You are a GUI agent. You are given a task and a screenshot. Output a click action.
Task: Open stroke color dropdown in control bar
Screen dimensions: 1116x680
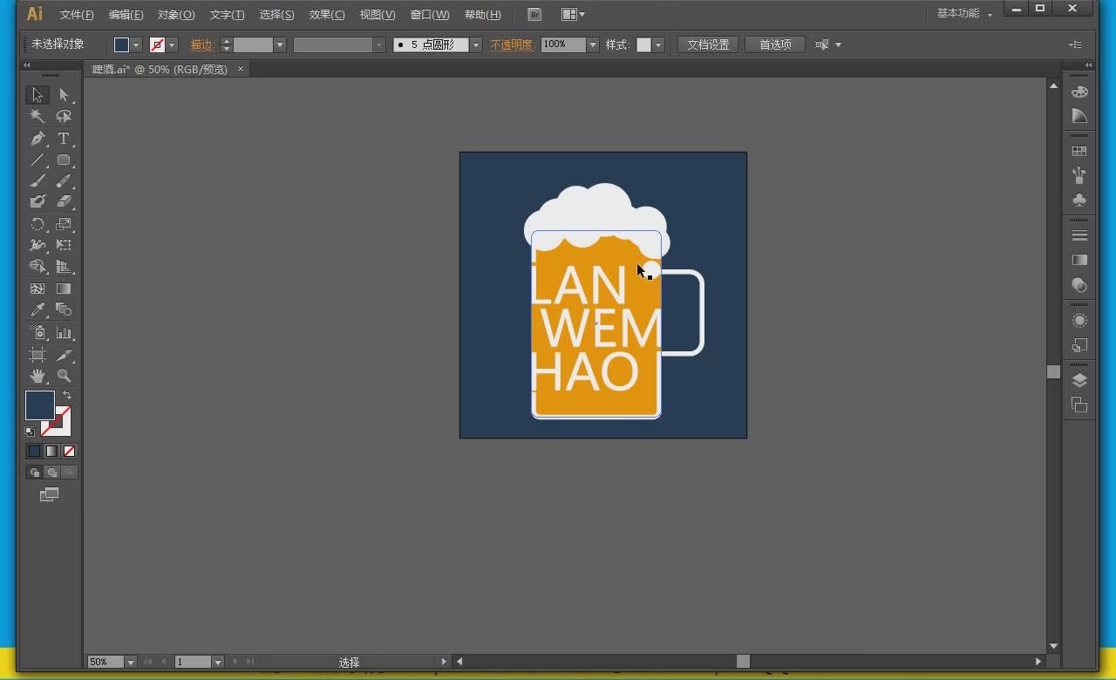[172, 44]
